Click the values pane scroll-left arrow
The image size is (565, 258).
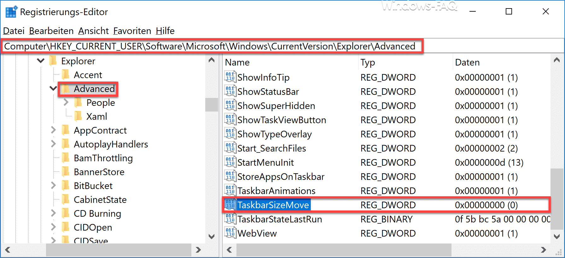coord(229,250)
